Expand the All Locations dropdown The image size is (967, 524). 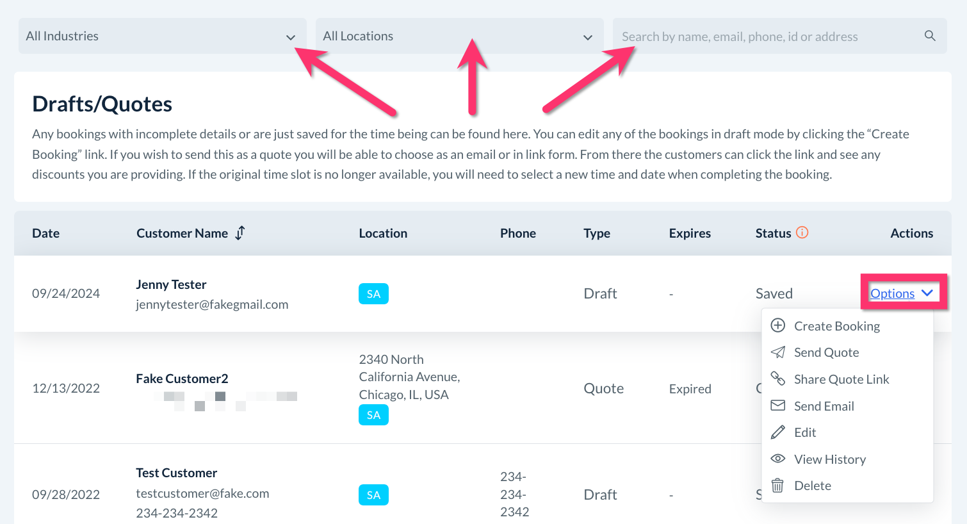459,36
